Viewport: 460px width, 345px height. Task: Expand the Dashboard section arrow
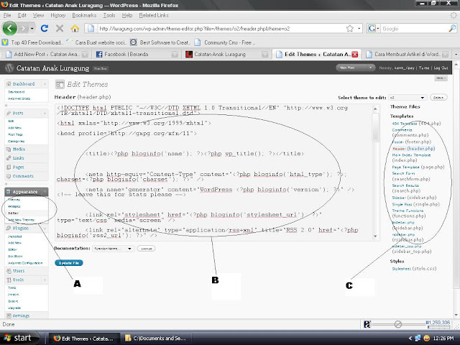tap(45, 84)
